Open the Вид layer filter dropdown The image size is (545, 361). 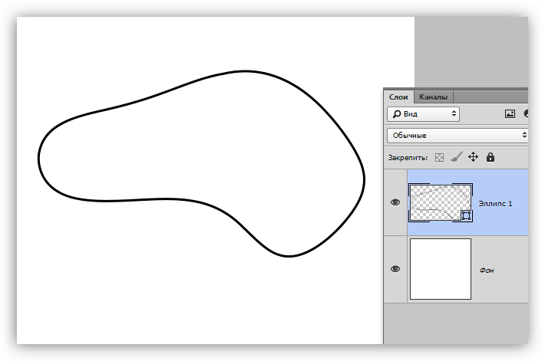click(424, 114)
